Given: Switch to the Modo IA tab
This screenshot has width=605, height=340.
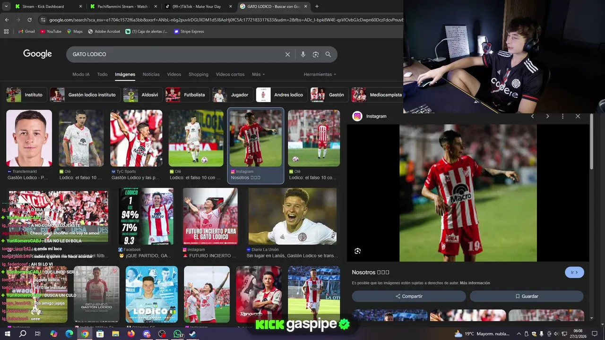Looking at the screenshot, I should [81, 74].
